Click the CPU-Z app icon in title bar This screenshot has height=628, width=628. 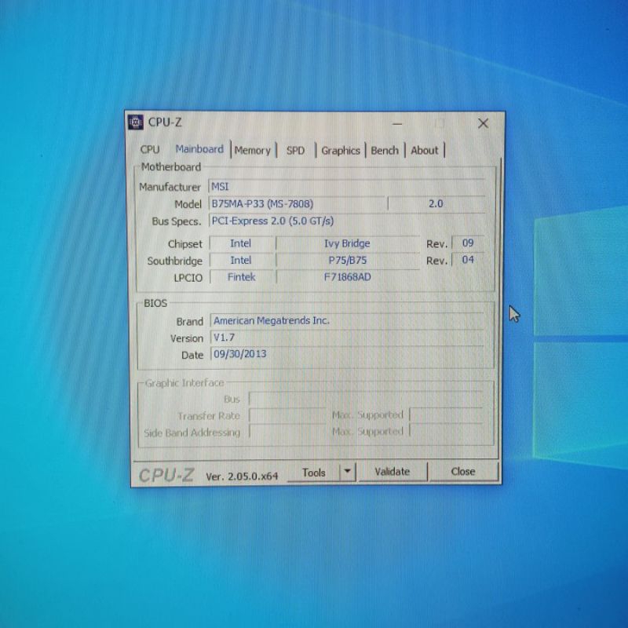coord(136,122)
